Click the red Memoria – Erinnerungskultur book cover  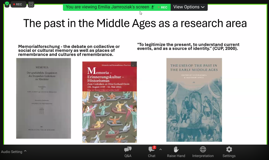click(109, 102)
